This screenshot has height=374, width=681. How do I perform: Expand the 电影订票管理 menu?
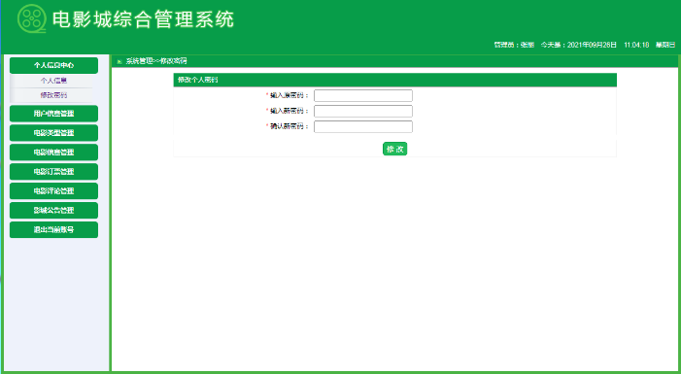coord(53,172)
